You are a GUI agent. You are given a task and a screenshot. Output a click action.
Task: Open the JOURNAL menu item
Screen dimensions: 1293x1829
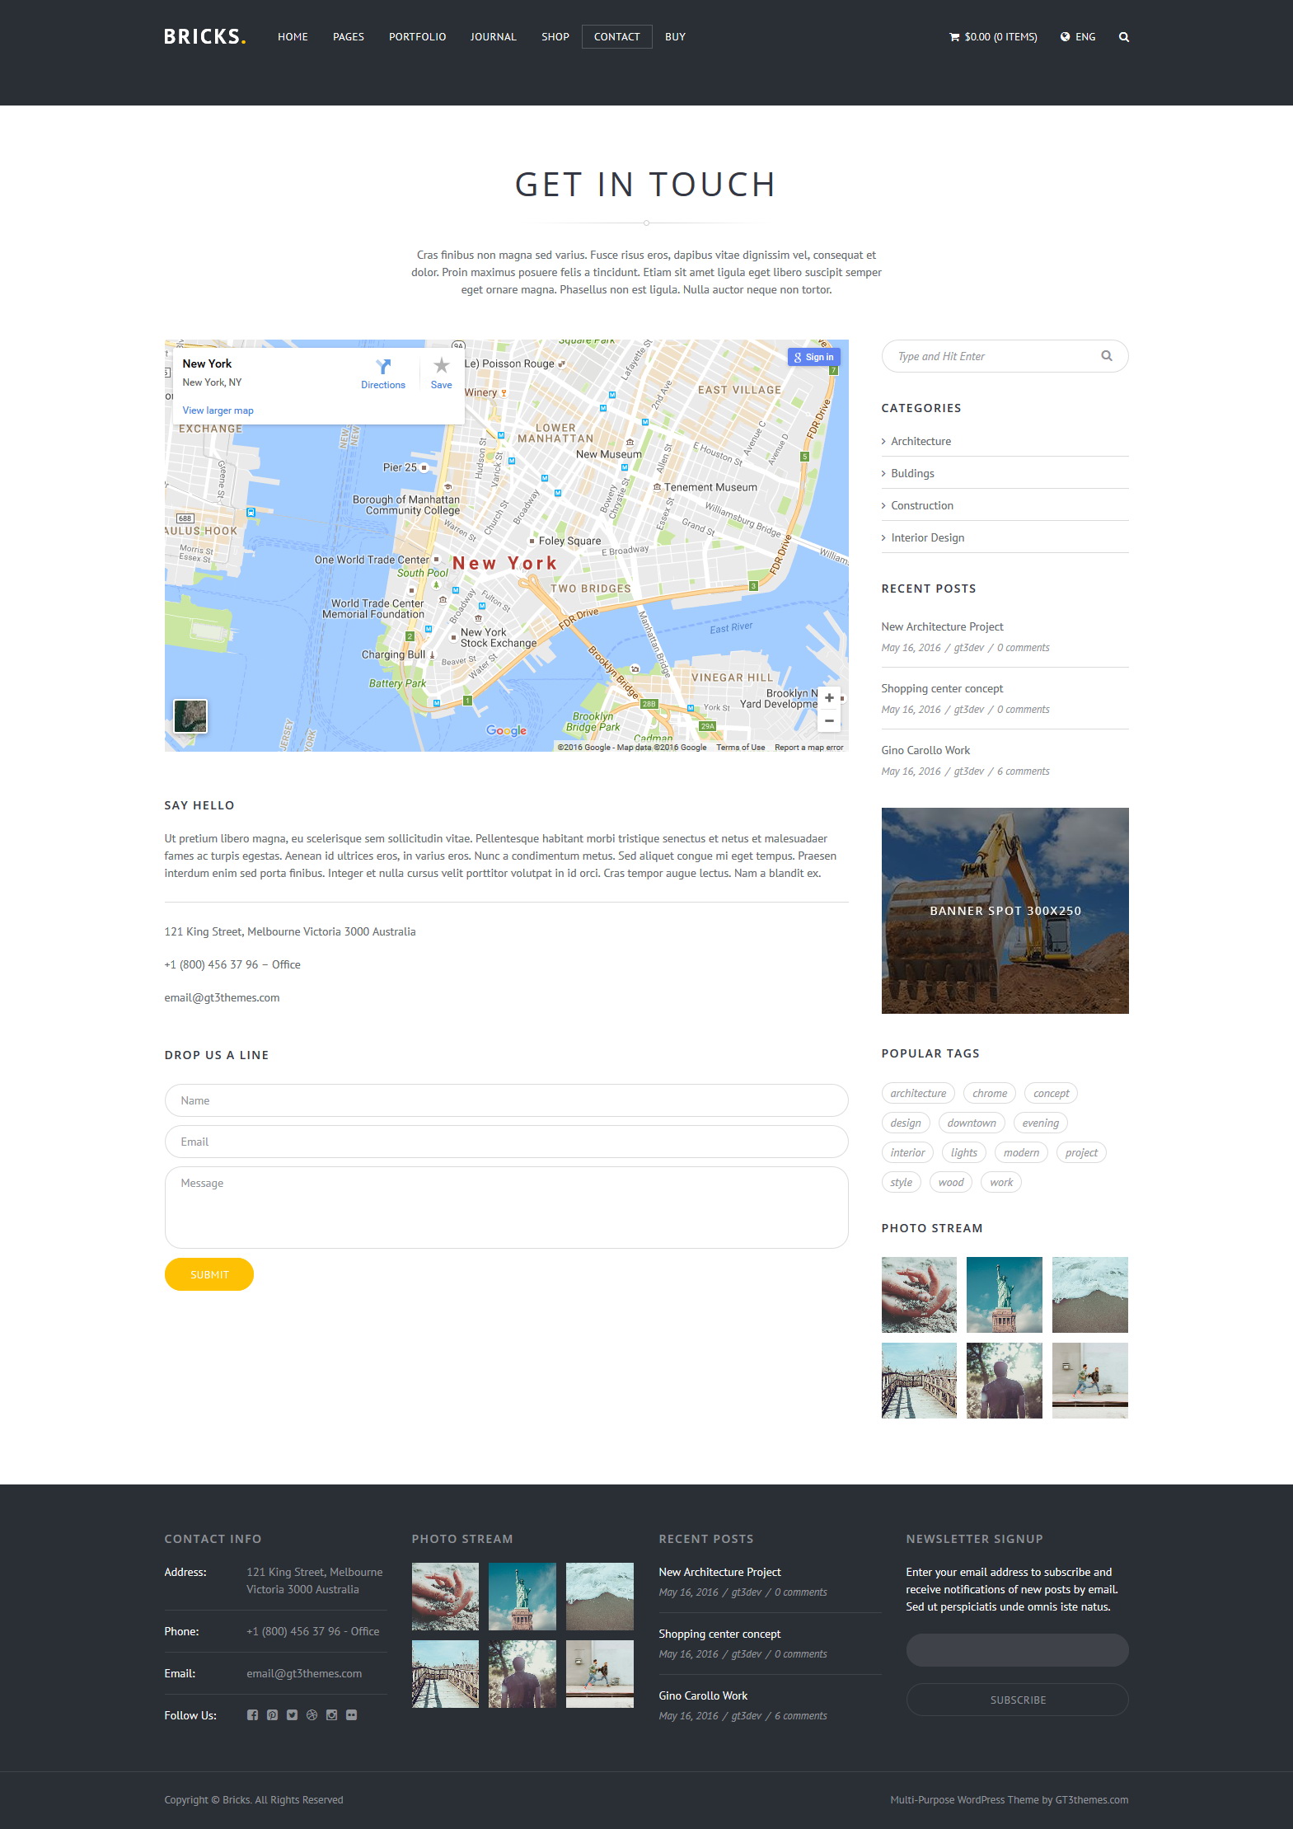[x=493, y=37]
